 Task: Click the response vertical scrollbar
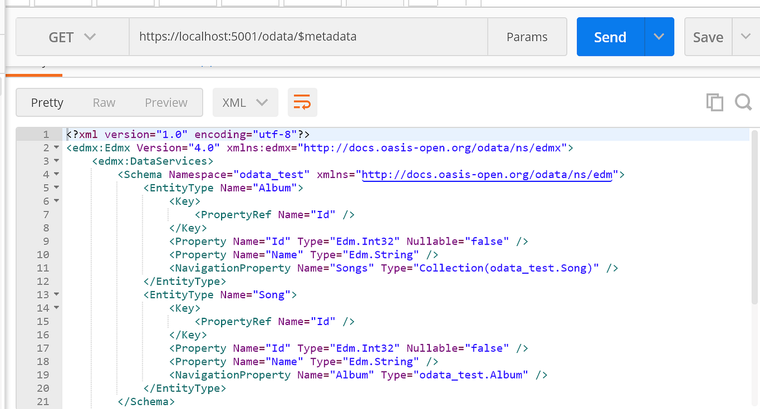tap(754, 217)
